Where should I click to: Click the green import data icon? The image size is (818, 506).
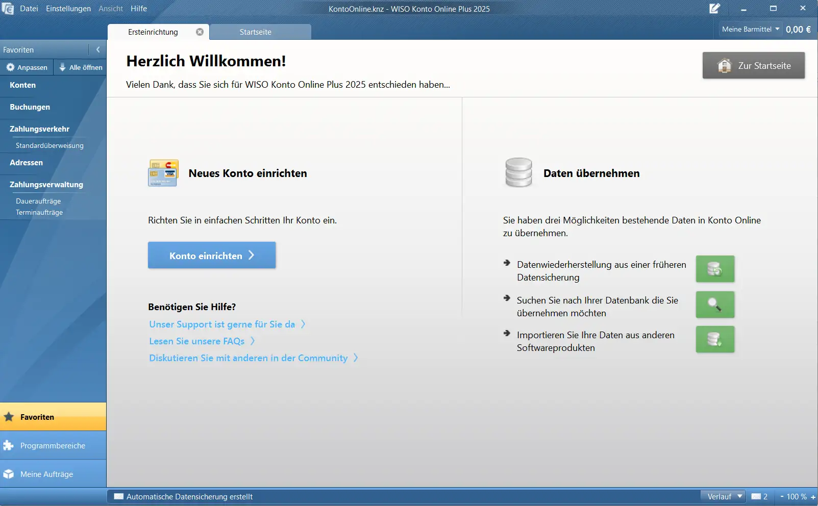[x=715, y=339]
